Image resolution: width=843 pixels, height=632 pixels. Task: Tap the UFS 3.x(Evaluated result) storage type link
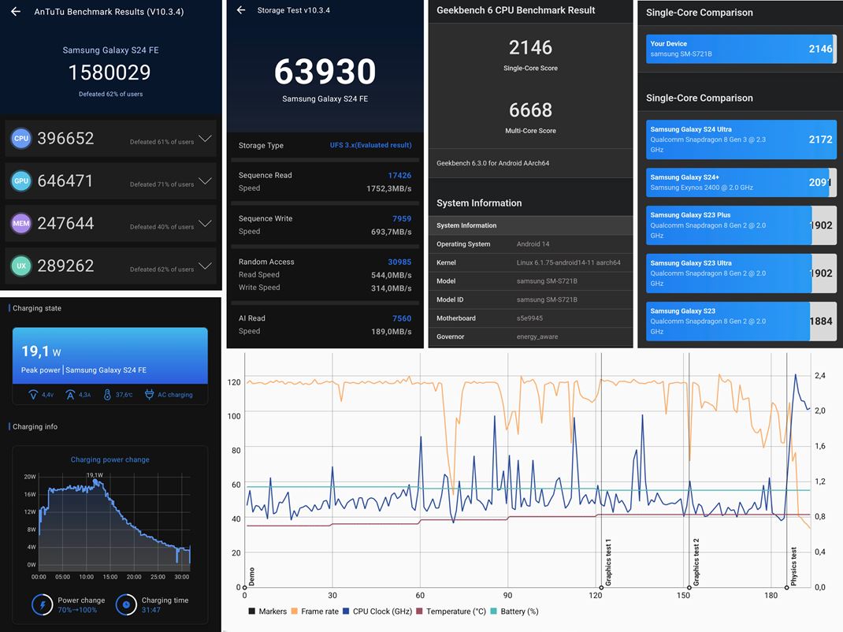[370, 145]
